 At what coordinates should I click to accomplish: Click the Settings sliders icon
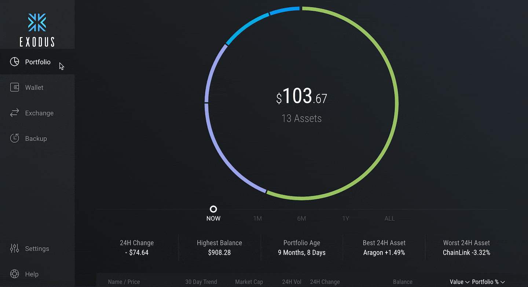(x=14, y=248)
